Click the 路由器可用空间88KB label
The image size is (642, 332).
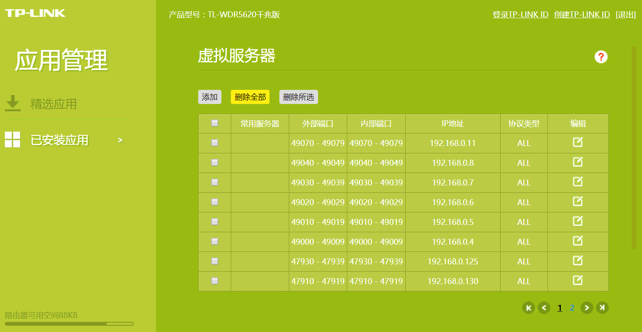click(x=41, y=315)
